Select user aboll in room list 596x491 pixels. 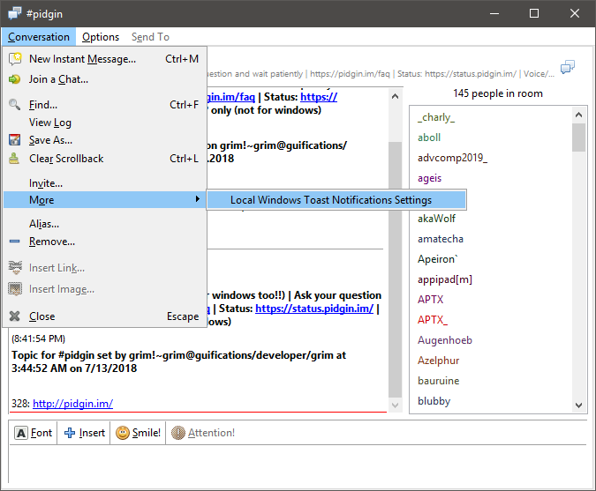(x=429, y=138)
